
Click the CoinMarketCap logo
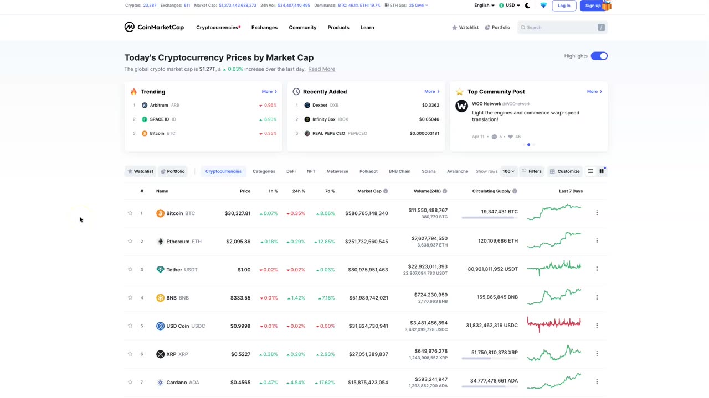(154, 27)
